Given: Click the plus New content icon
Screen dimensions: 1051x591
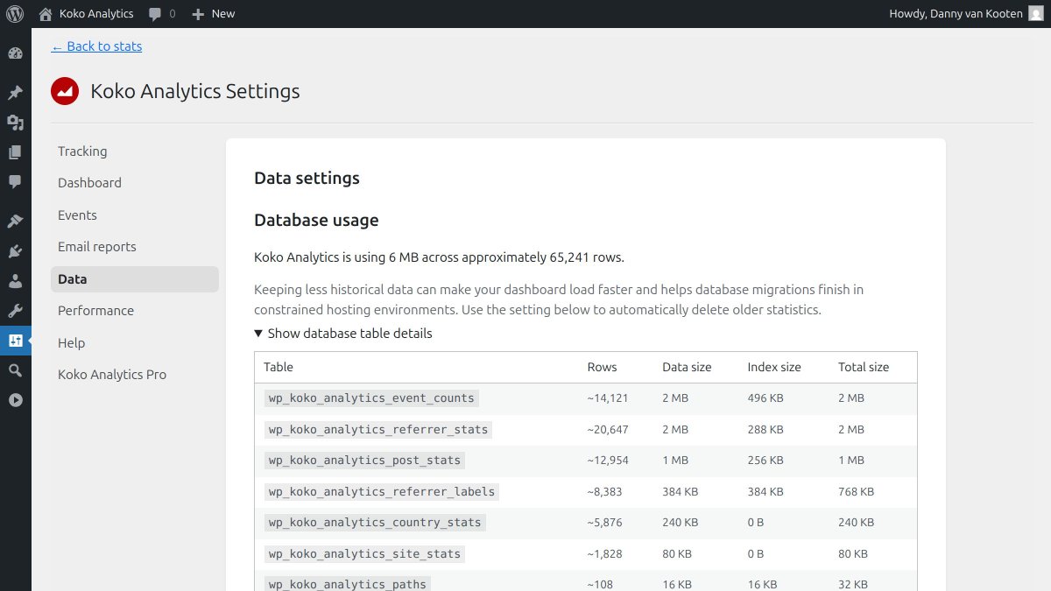Looking at the screenshot, I should (198, 14).
